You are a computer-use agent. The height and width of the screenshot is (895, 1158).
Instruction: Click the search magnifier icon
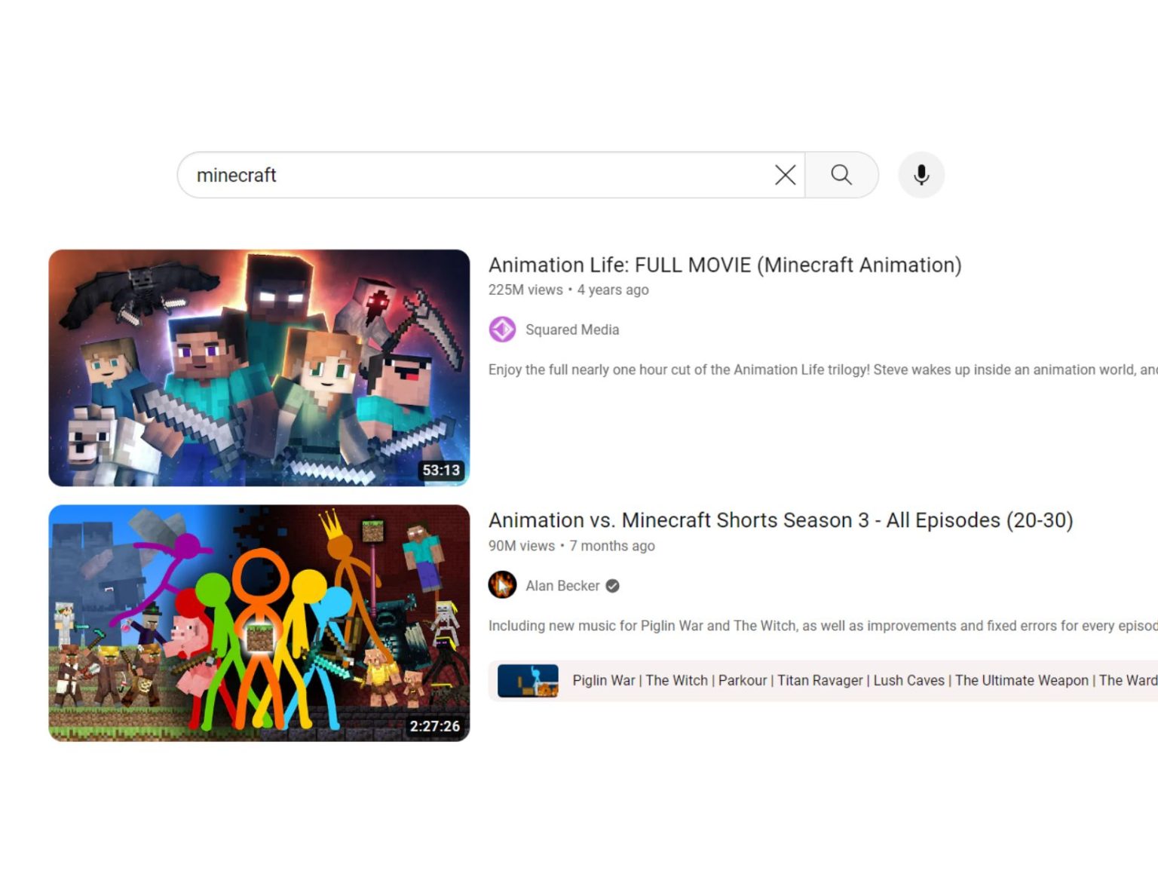point(841,174)
